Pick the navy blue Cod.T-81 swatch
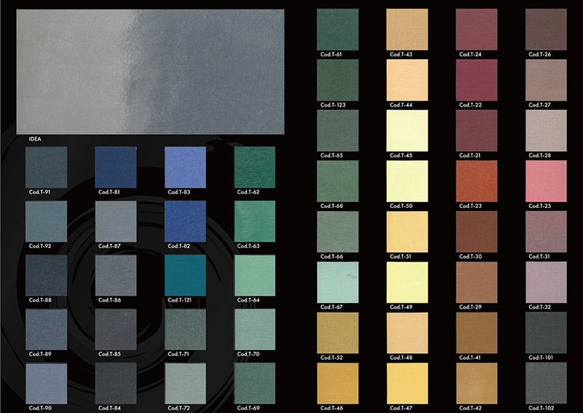Viewport: 583px width, 413px height. [x=116, y=167]
